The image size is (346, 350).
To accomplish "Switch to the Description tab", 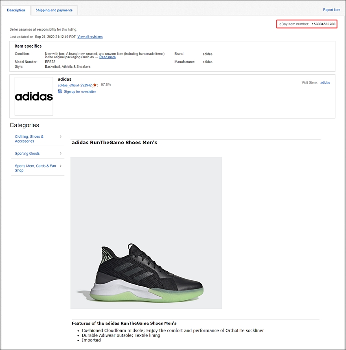I will (16, 10).
